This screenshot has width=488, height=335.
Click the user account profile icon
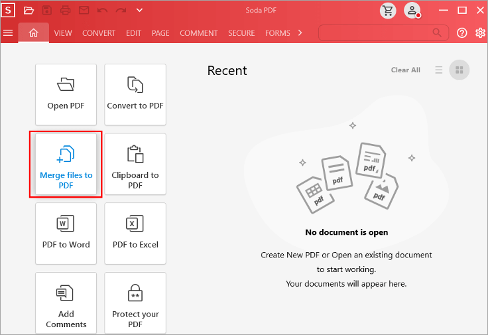click(x=412, y=11)
